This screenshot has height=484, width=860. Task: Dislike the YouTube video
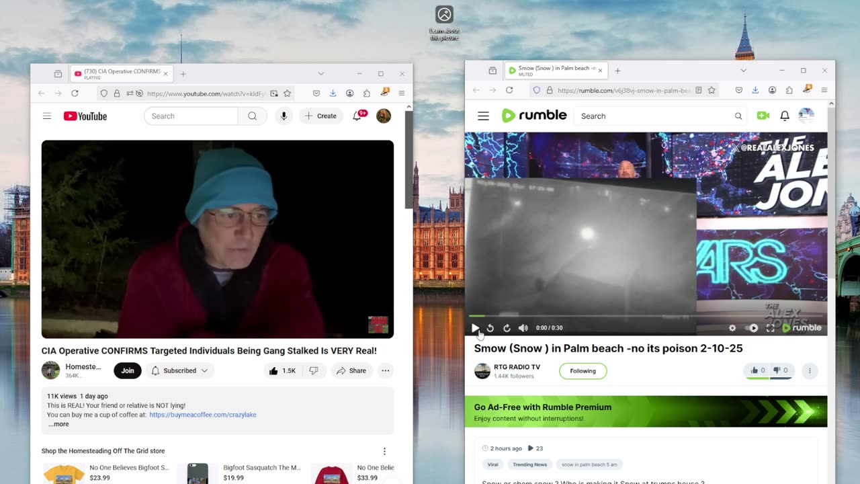tap(314, 370)
